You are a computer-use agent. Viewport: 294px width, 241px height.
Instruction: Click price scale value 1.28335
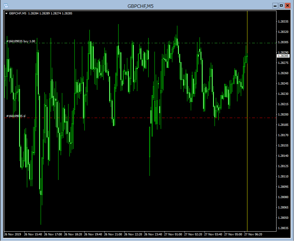click(x=283, y=22)
